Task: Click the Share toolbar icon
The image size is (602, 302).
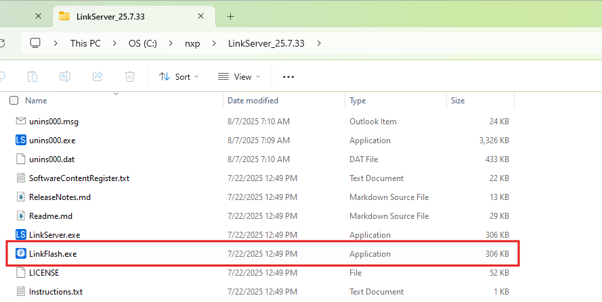Action: pos(98,76)
